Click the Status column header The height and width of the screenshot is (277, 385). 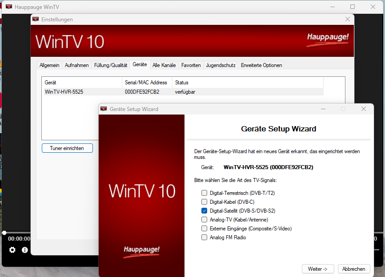248,83
